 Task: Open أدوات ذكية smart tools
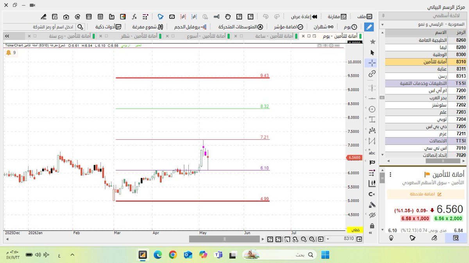pyautogui.click(x=108, y=27)
